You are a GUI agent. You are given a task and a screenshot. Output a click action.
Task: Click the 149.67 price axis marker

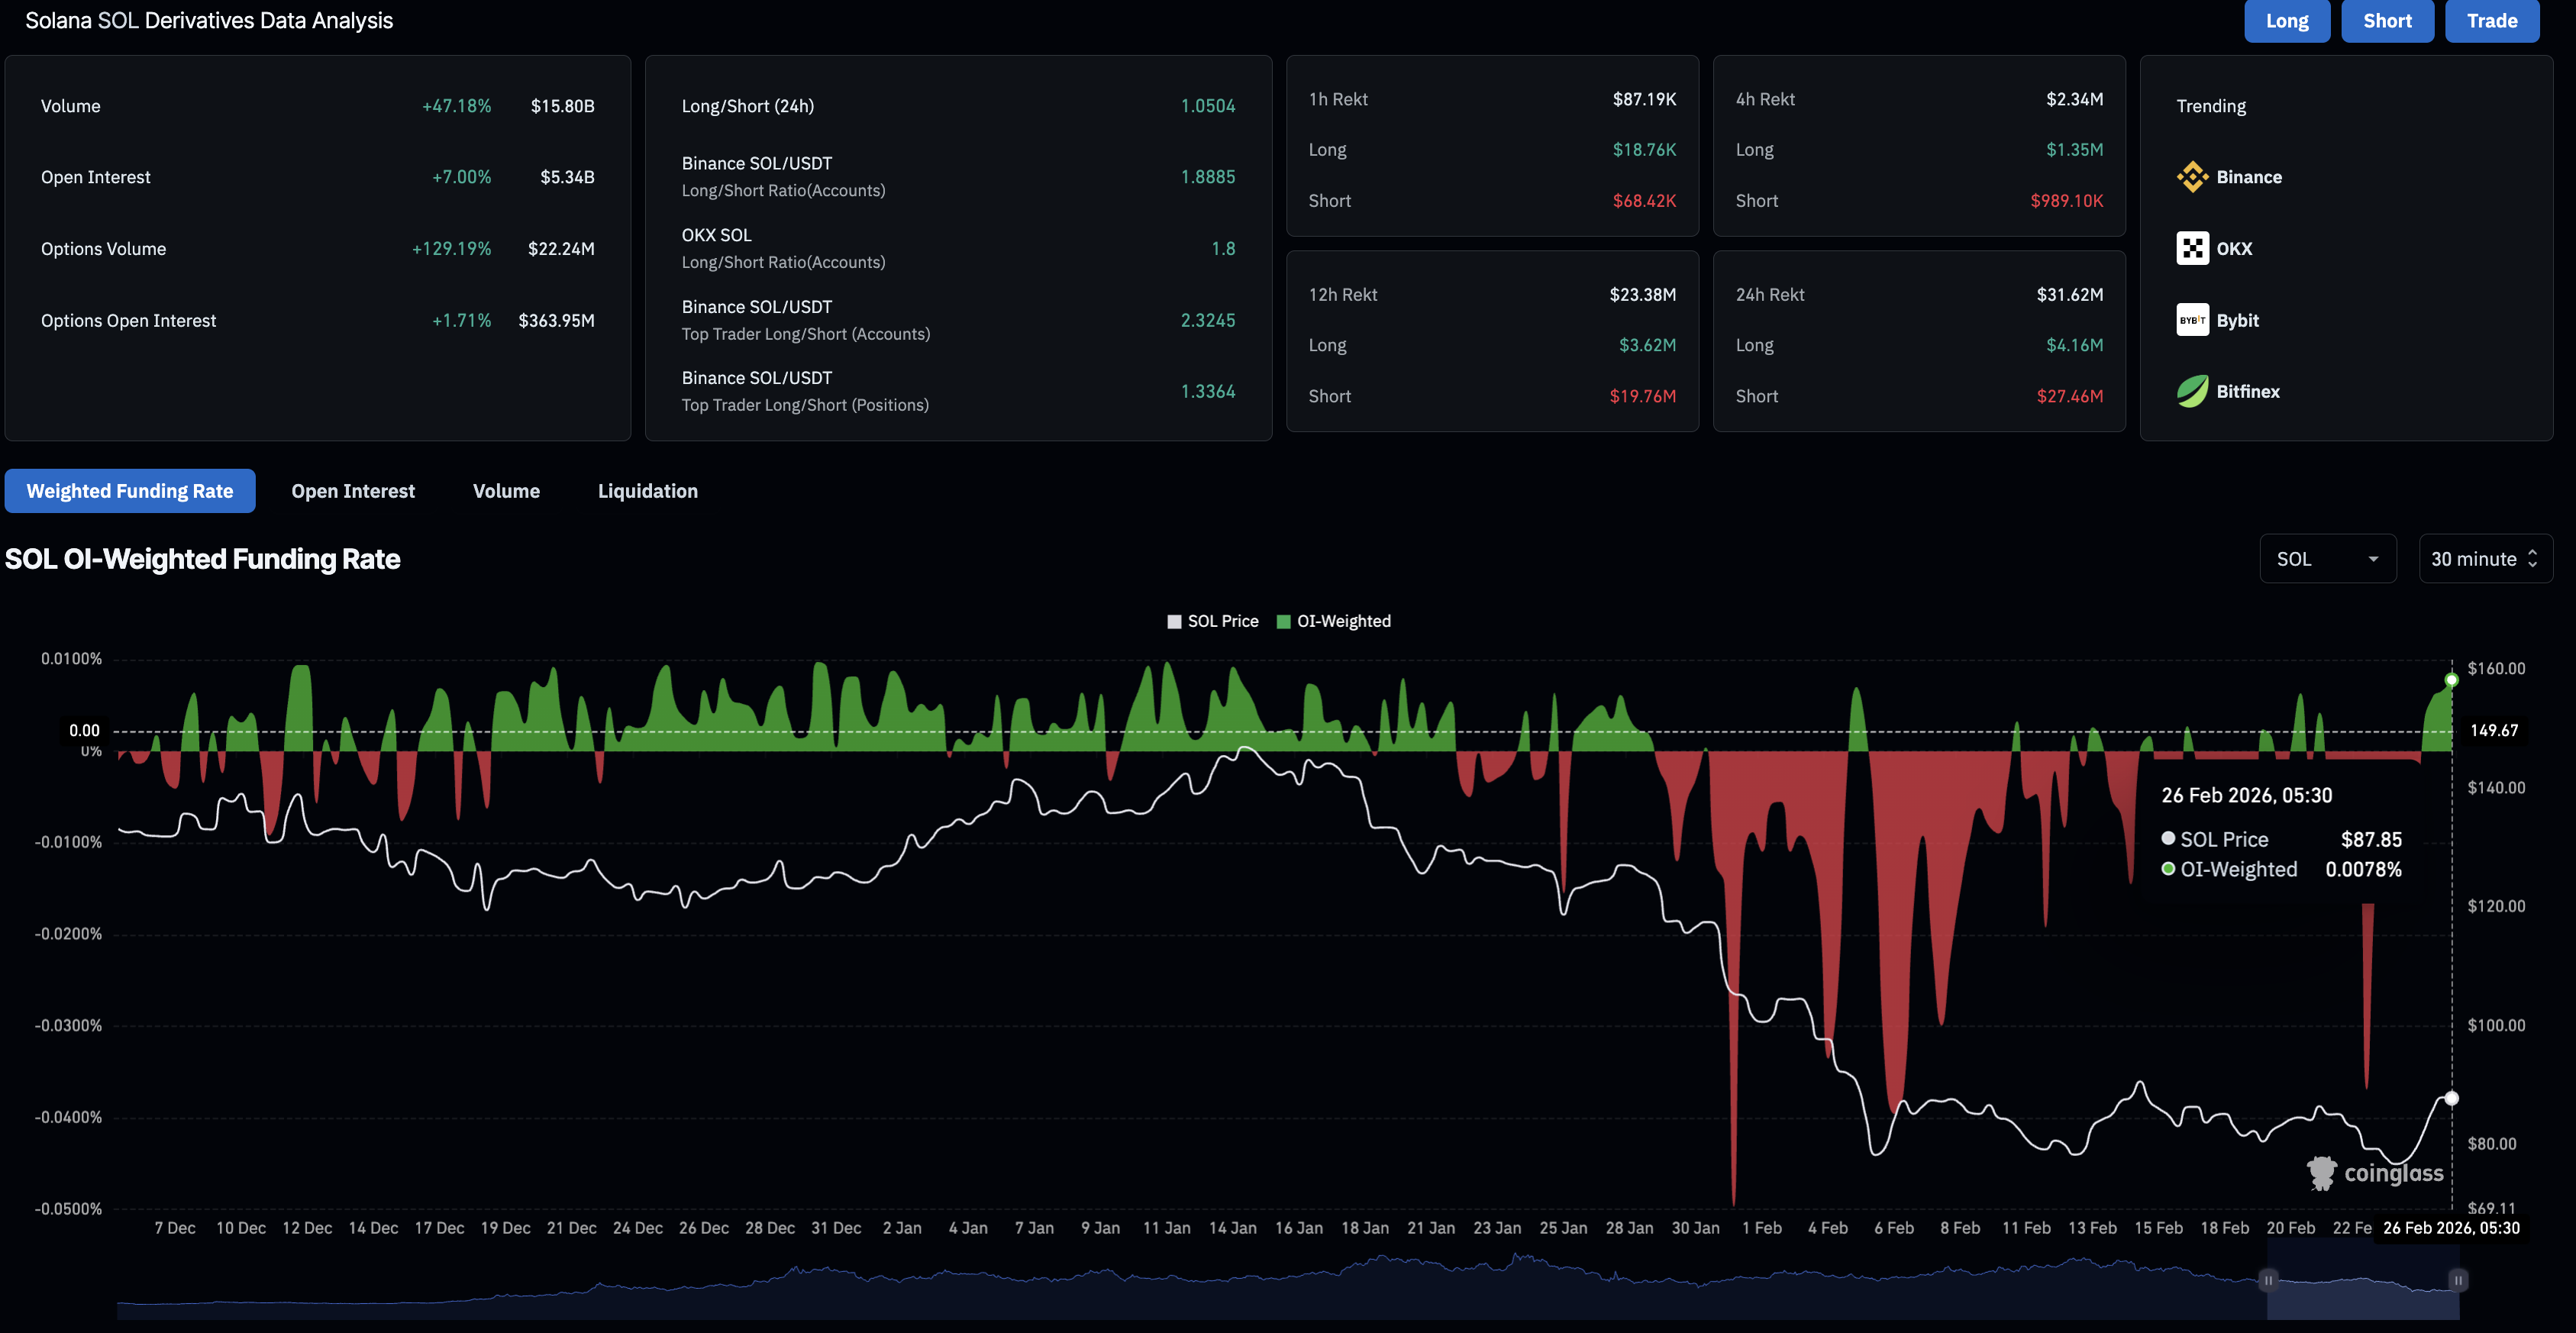pos(2493,730)
